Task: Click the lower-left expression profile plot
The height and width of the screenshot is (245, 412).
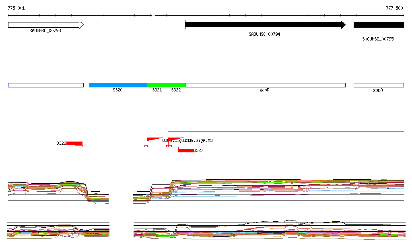Action: [58, 231]
